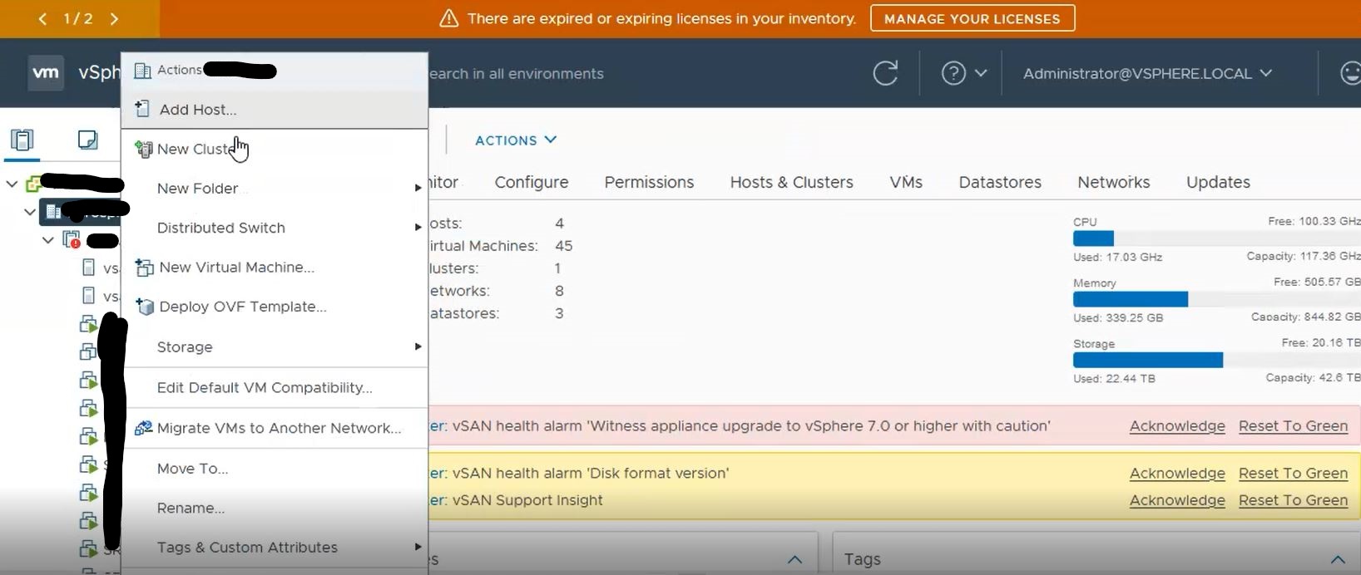
Task: Collapse the Tags panel chevron
Action: point(1338,559)
